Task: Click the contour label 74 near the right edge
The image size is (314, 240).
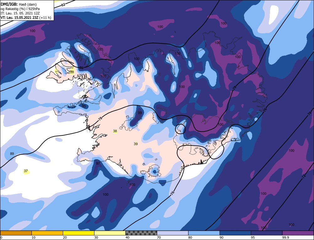Action: (x=309, y=114)
